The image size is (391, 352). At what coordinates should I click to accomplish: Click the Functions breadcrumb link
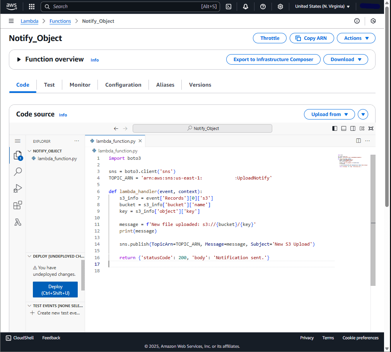point(60,21)
